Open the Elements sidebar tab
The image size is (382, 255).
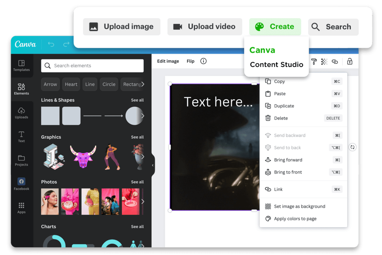22,89
